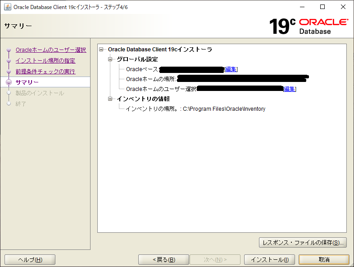Select グローバル設定 heading text
The image size is (354, 267).
137,59
